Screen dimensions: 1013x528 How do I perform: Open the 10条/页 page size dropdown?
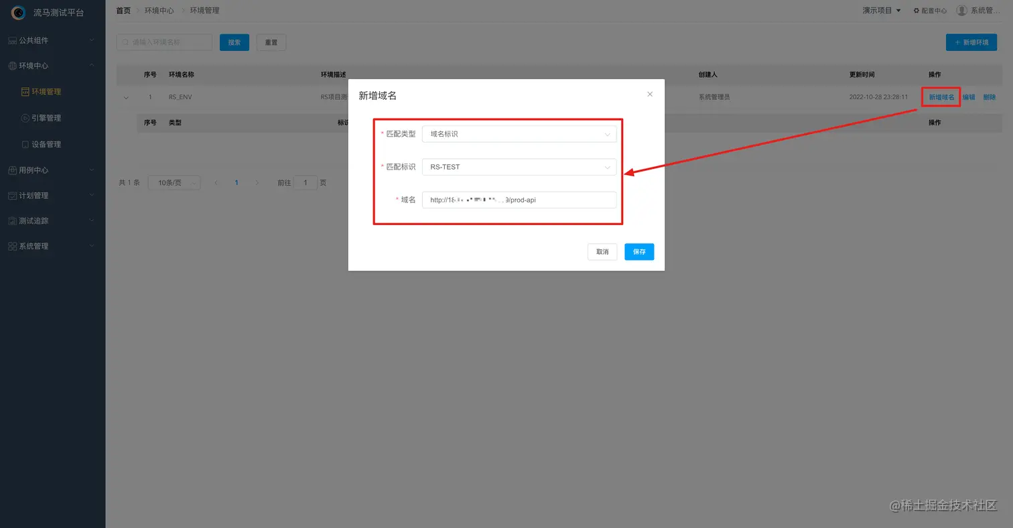pyautogui.click(x=174, y=182)
